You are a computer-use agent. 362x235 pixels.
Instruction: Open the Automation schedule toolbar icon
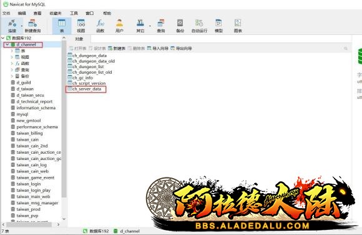click(199, 26)
